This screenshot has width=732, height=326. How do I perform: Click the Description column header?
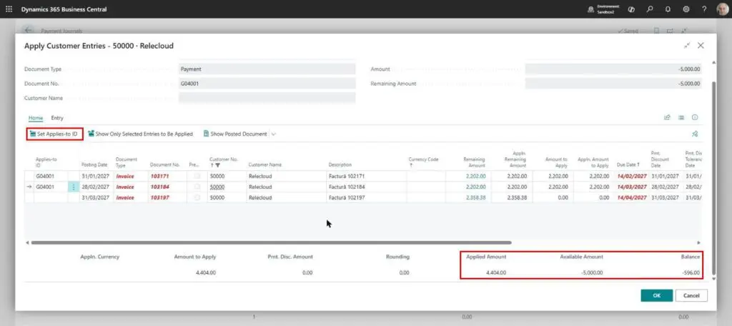[x=340, y=165]
